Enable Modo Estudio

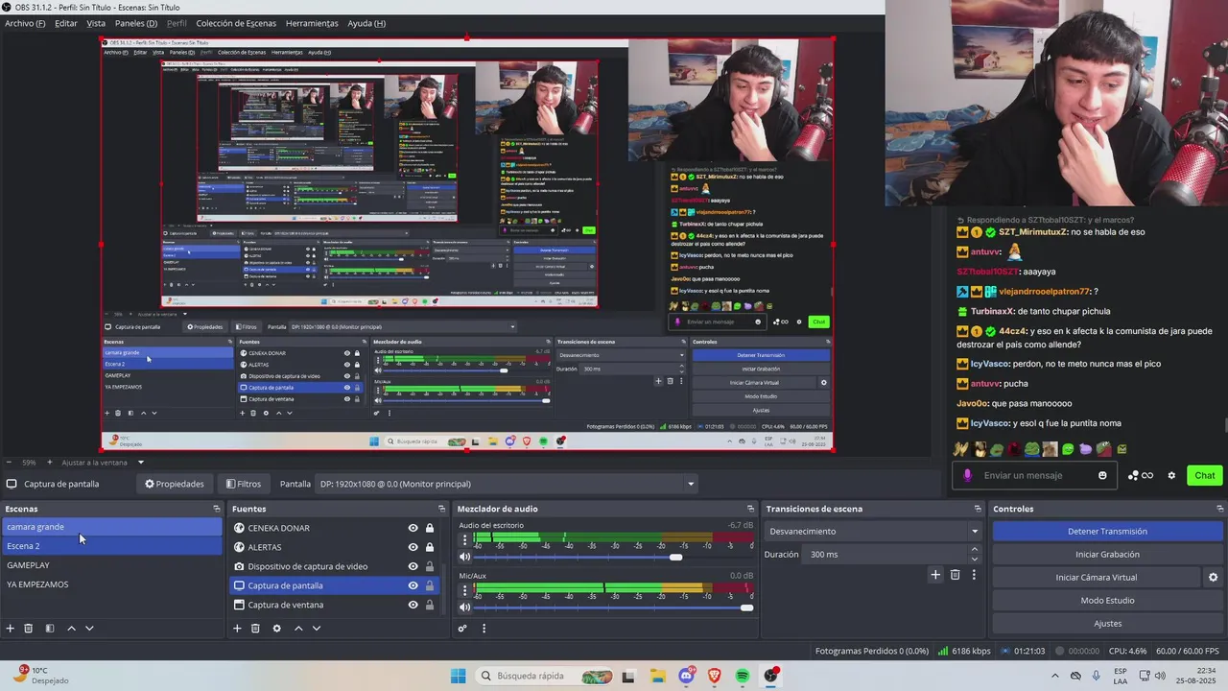click(x=1107, y=600)
